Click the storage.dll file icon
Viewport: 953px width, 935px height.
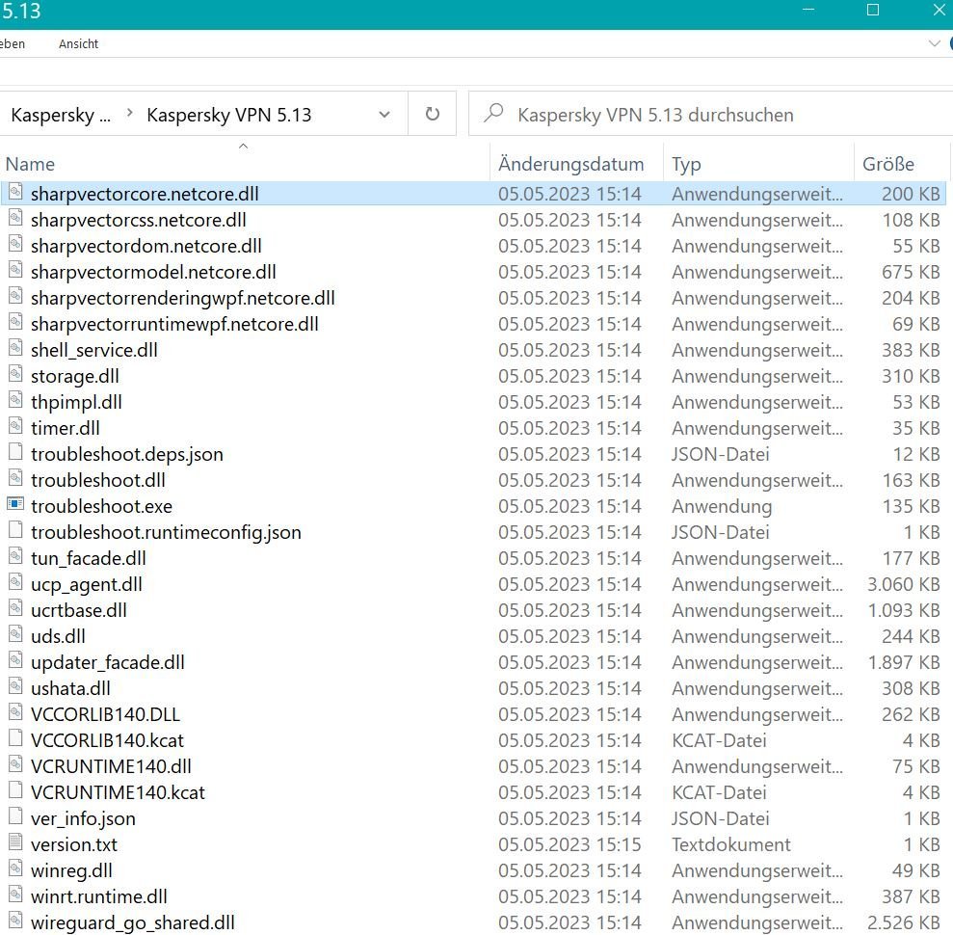pos(15,375)
